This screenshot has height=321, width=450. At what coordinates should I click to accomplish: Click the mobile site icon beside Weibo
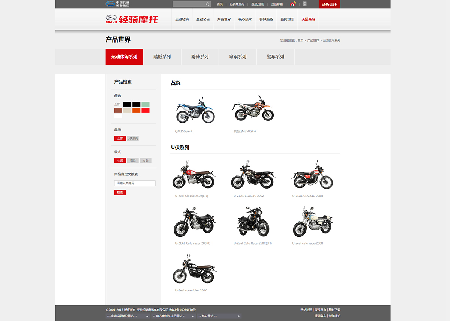tap(305, 4)
